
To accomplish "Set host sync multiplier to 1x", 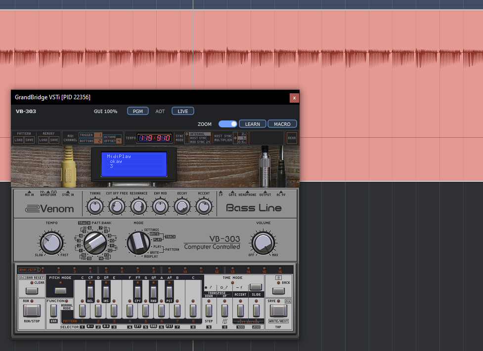I will (x=242, y=138).
